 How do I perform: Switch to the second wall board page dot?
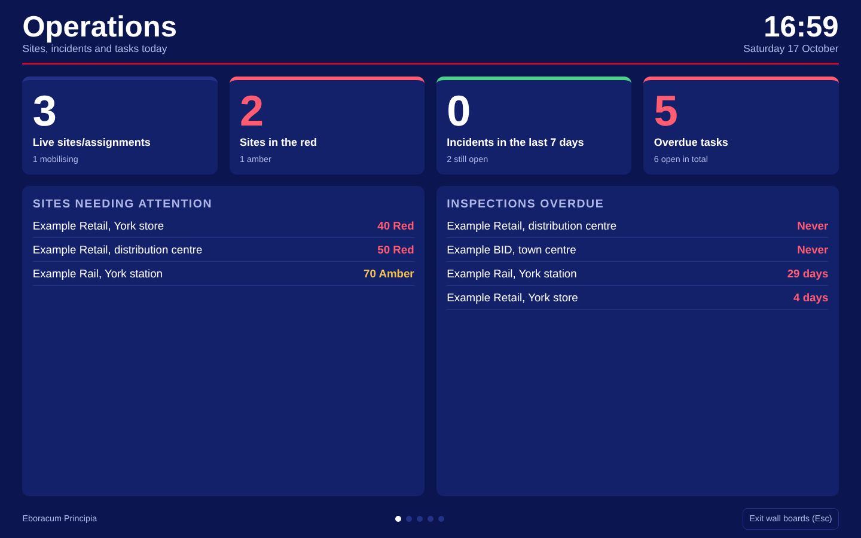pos(409,519)
